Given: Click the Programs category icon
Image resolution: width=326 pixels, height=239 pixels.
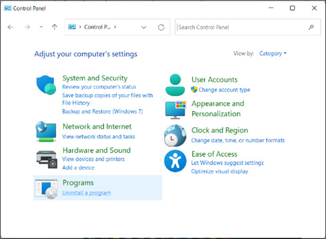Looking at the screenshot, I should [x=46, y=188].
